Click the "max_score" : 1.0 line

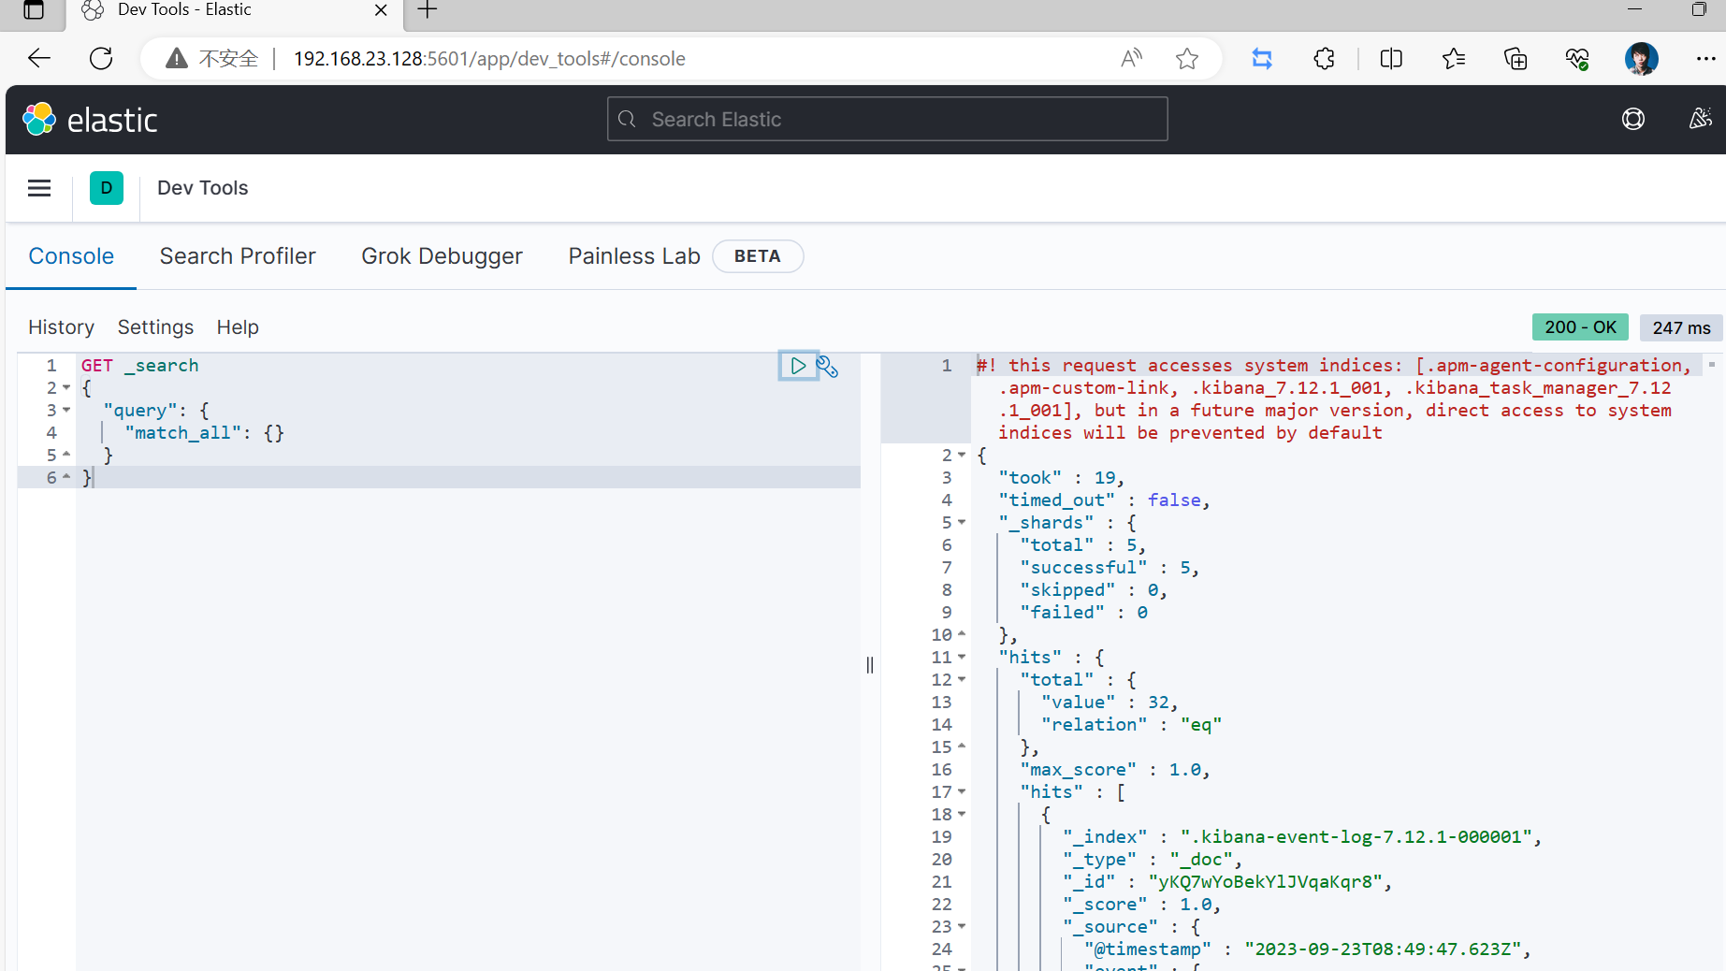coord(1115,770)
